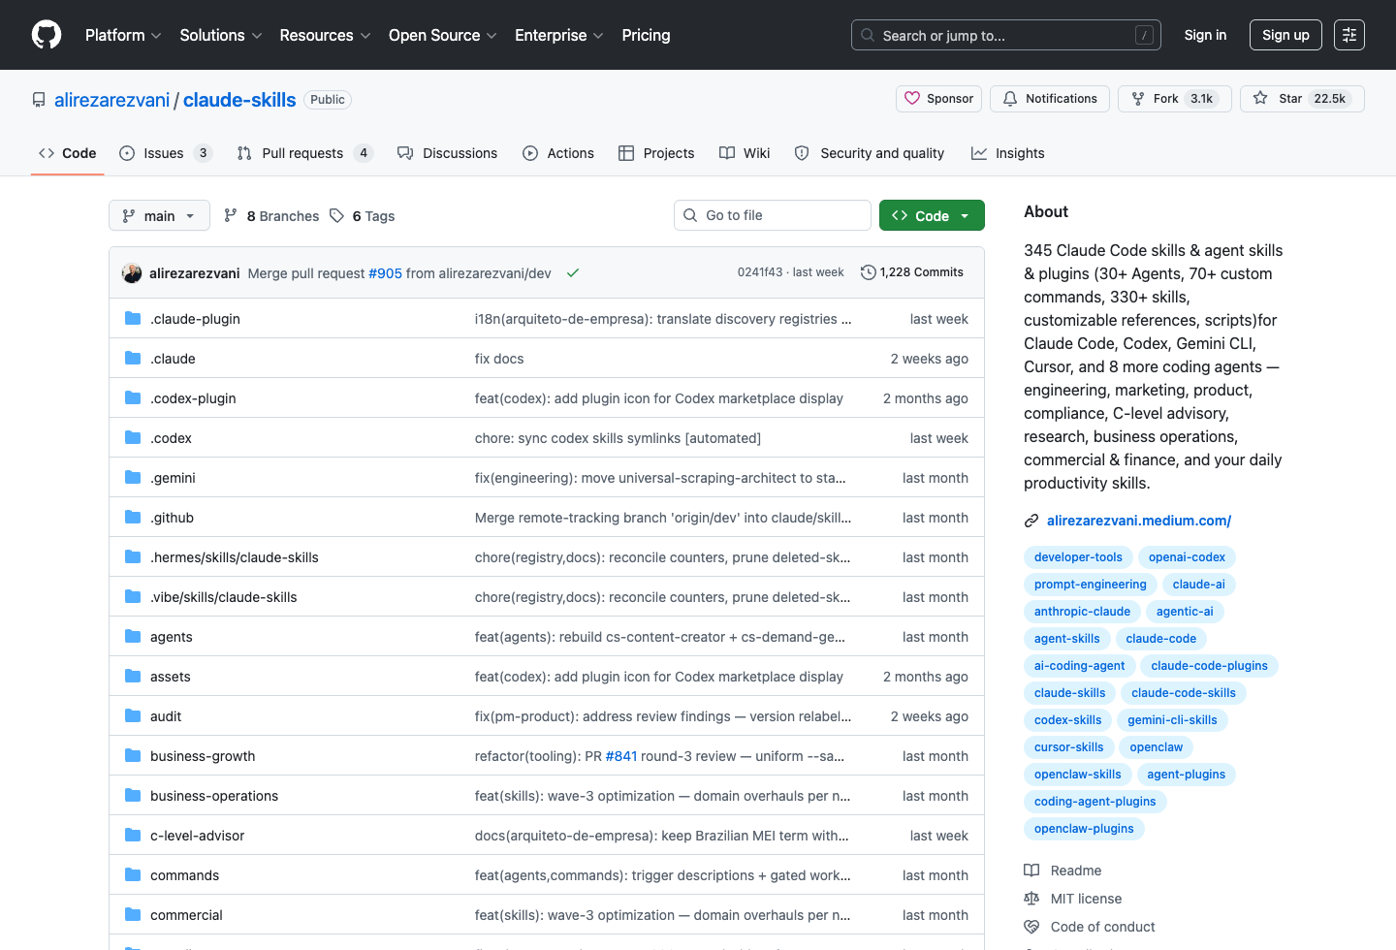Open the .claude-plugin folder icon
Image resolution: width=1396 pixels, height=950 pixels.
[x=133, y=318]
